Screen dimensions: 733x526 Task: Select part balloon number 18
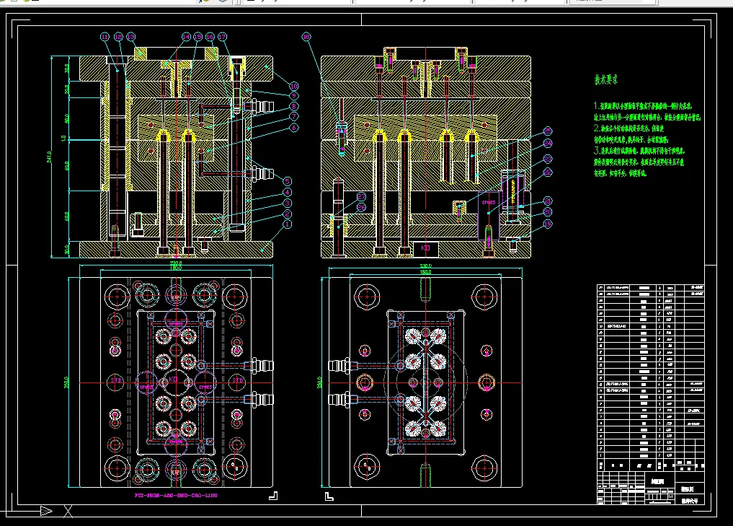306,37
